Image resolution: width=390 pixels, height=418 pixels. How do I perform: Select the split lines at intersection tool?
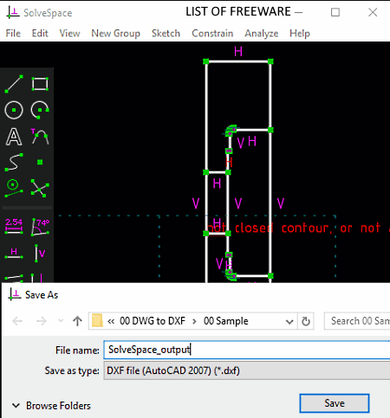pyautogui.click(x=40, y=189)
